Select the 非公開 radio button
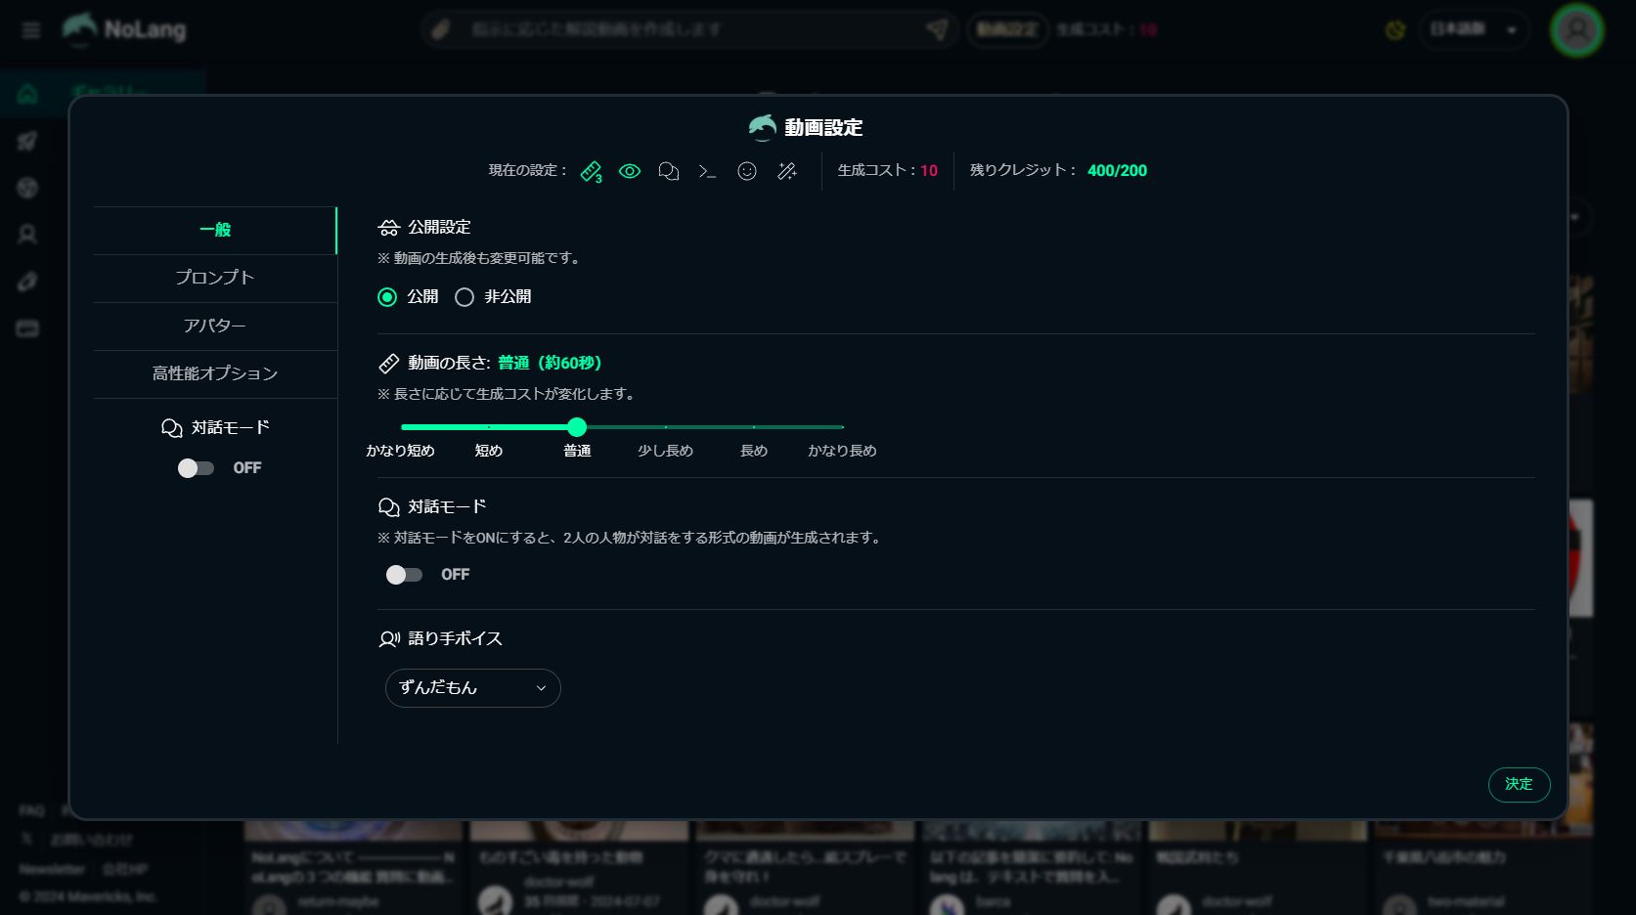 pyautogui.click(x=464, y=297)
